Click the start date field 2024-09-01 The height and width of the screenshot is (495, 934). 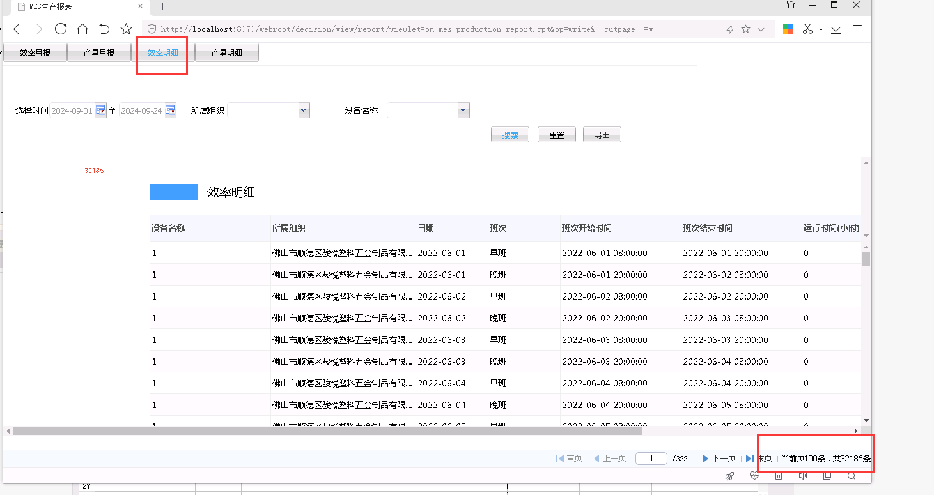(x=72, y=110)
